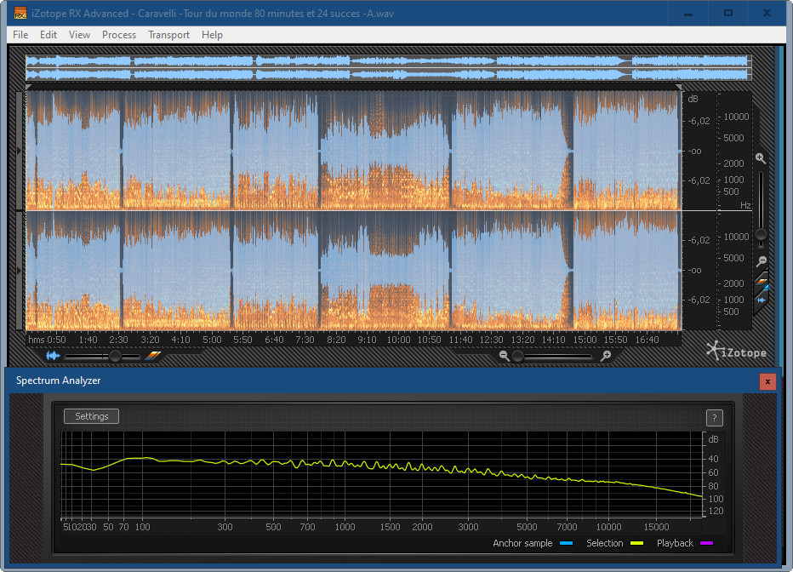Screen dimensions: 793x572
Task: Click the vertical zoom slider handle
Action: click(762, 234)
